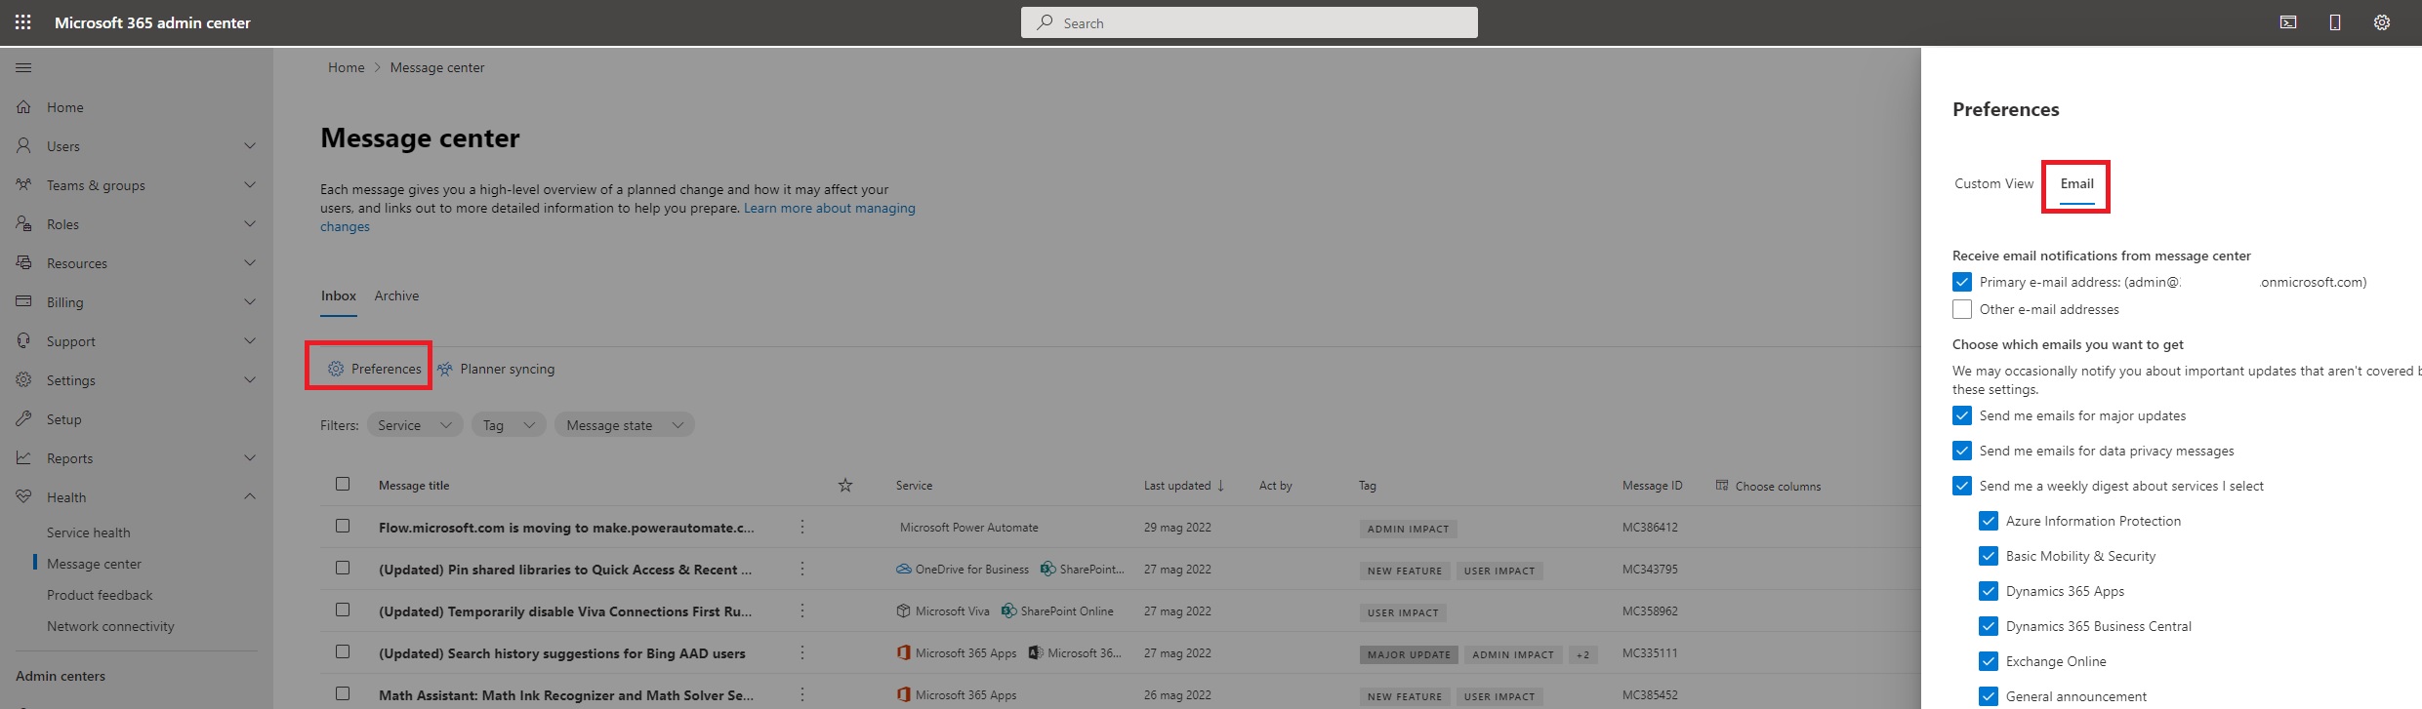Click the Choose columns button
This screenshot has height=709, width=2422.
coord(1768,486)
